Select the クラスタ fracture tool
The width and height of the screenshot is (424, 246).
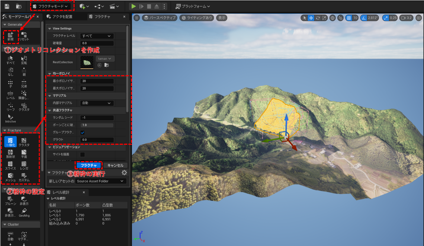24,142
